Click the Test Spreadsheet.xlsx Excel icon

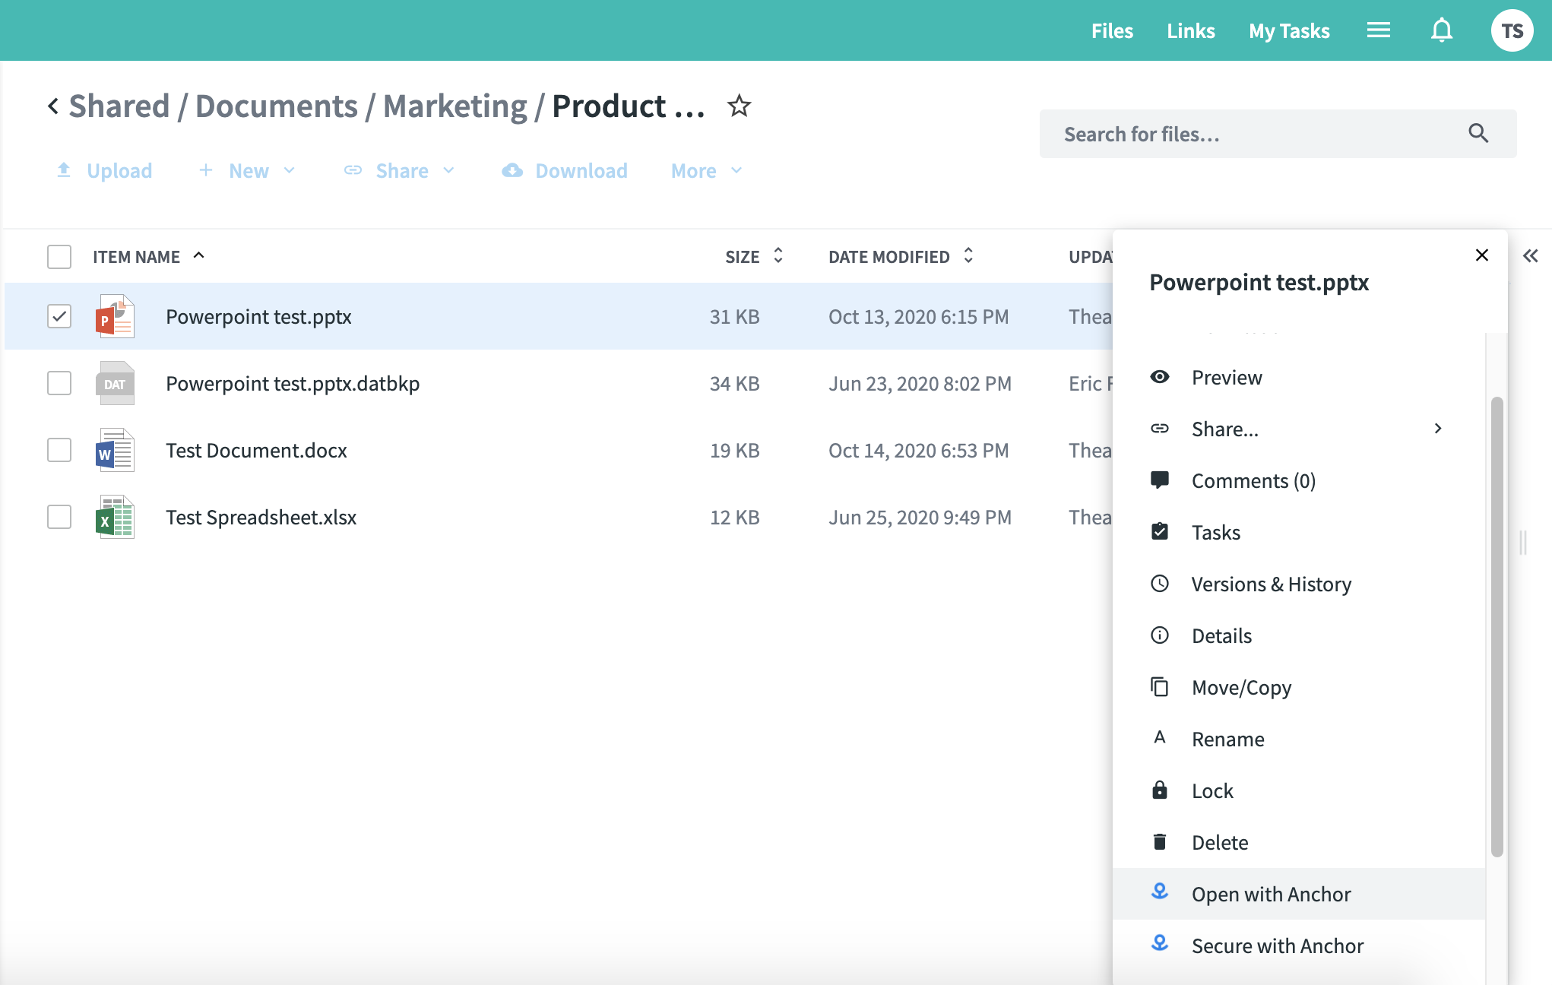pyautogui.click(x=115, y=518)
